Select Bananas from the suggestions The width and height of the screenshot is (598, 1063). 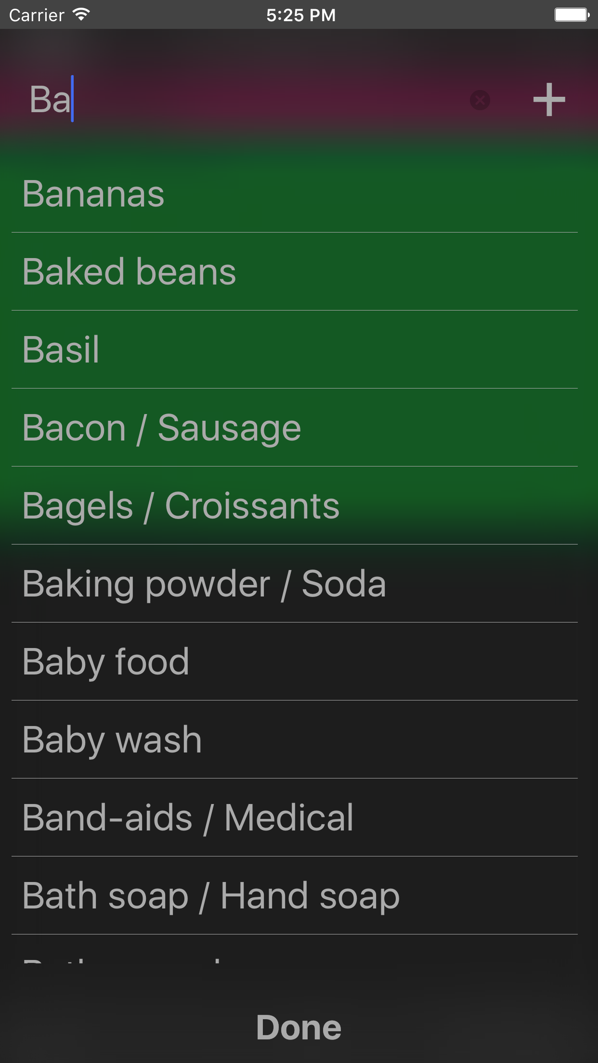93,194
